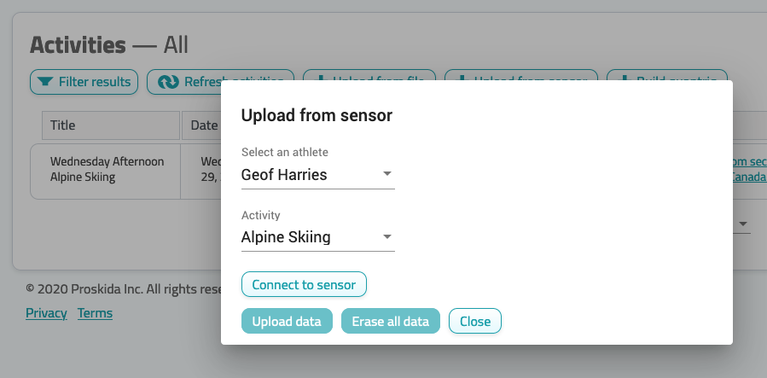The width and height of the screenshot is (767, 378).
Task: Click Connect to sensor button
Action: (304, 285)
